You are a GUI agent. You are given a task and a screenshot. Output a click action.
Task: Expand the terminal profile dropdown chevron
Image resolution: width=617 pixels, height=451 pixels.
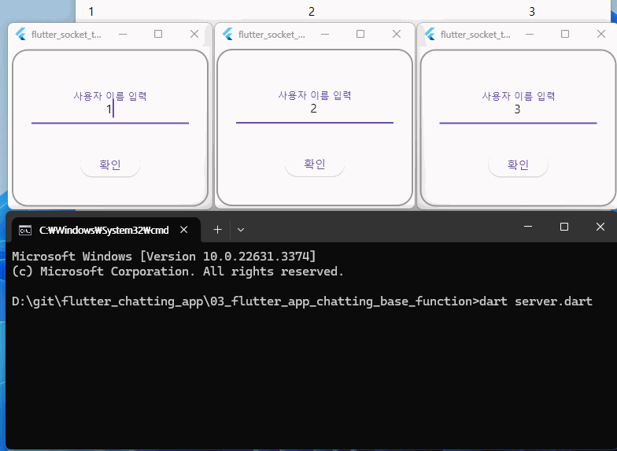coord(241,230)
